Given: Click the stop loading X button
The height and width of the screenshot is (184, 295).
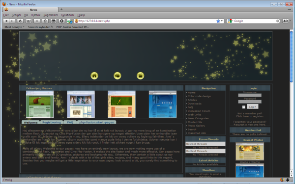Looking at the screenshot, I should click(x=37, y=21).
